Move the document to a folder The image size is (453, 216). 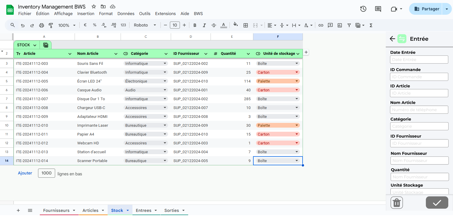click(x=103, y=6)
